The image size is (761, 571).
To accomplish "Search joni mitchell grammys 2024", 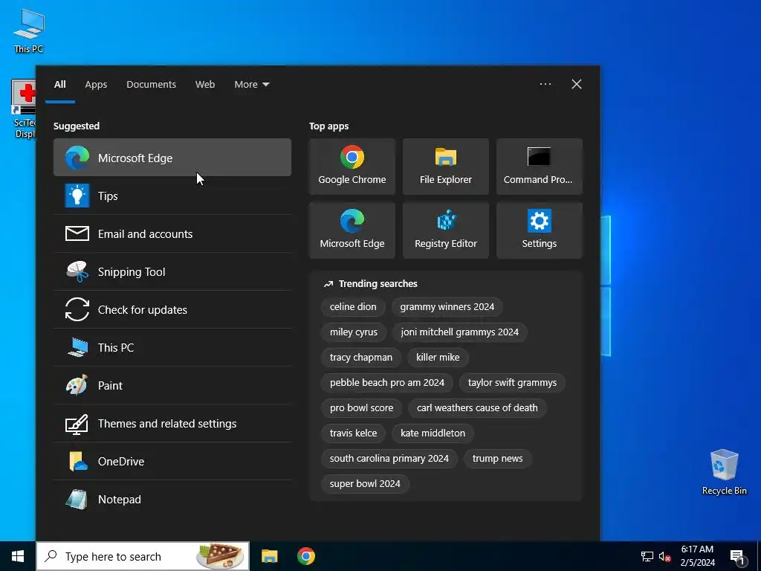I will 459,332.
